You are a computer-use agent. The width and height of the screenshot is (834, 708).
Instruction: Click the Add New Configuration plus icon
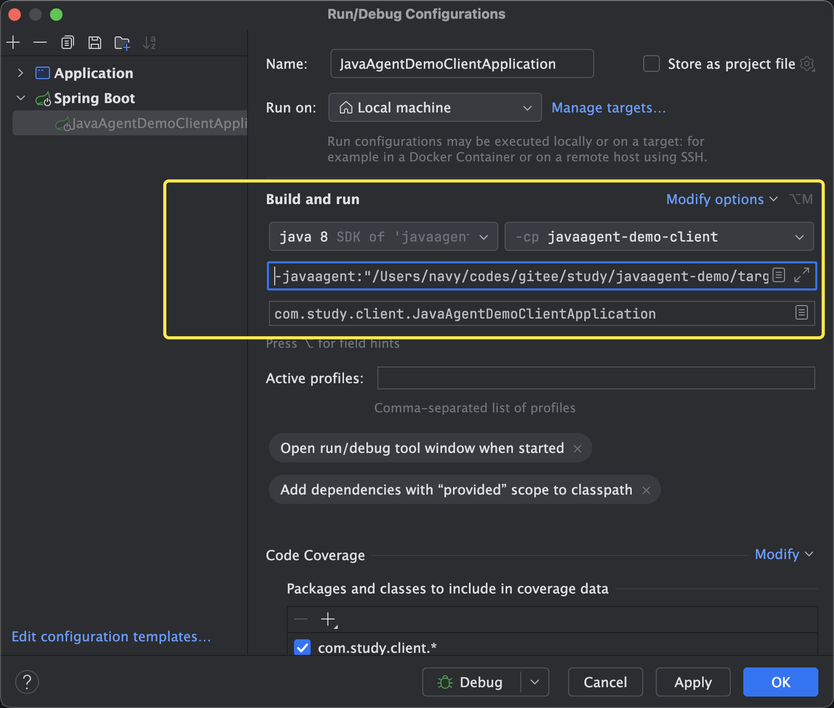click(x=14, y=42)
